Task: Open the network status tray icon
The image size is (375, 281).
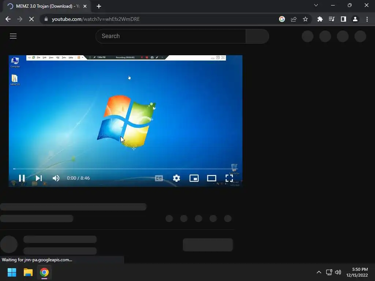Action: tap(329, 272)
